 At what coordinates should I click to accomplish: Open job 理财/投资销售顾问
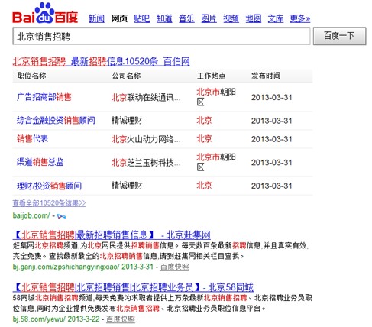(x=50, y=186)
